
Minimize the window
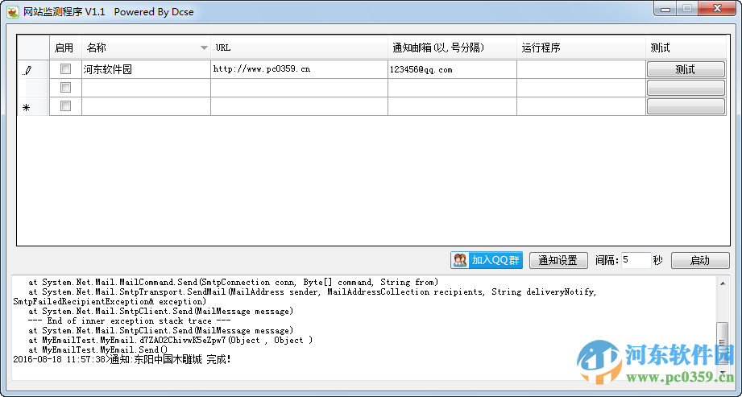coord(665,9)
